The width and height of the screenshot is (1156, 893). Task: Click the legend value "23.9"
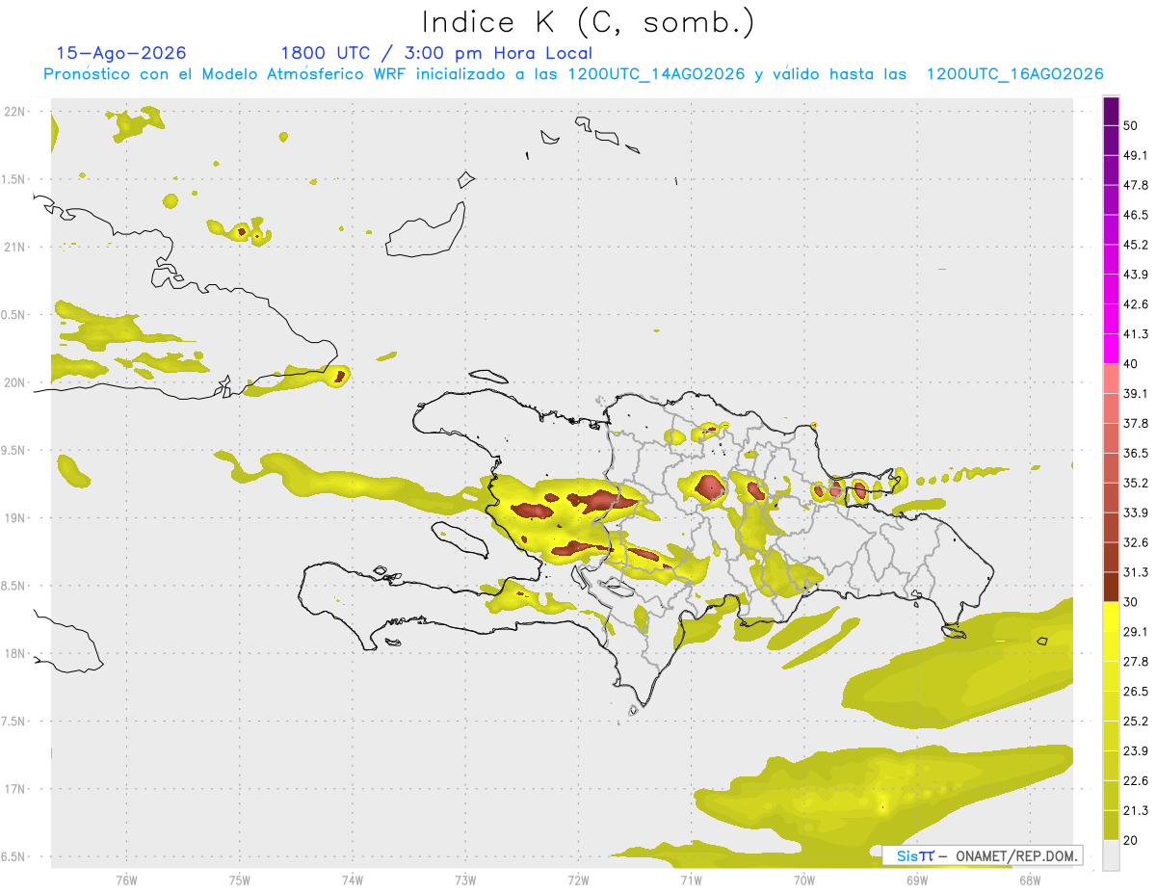[x=1136, y=751]
